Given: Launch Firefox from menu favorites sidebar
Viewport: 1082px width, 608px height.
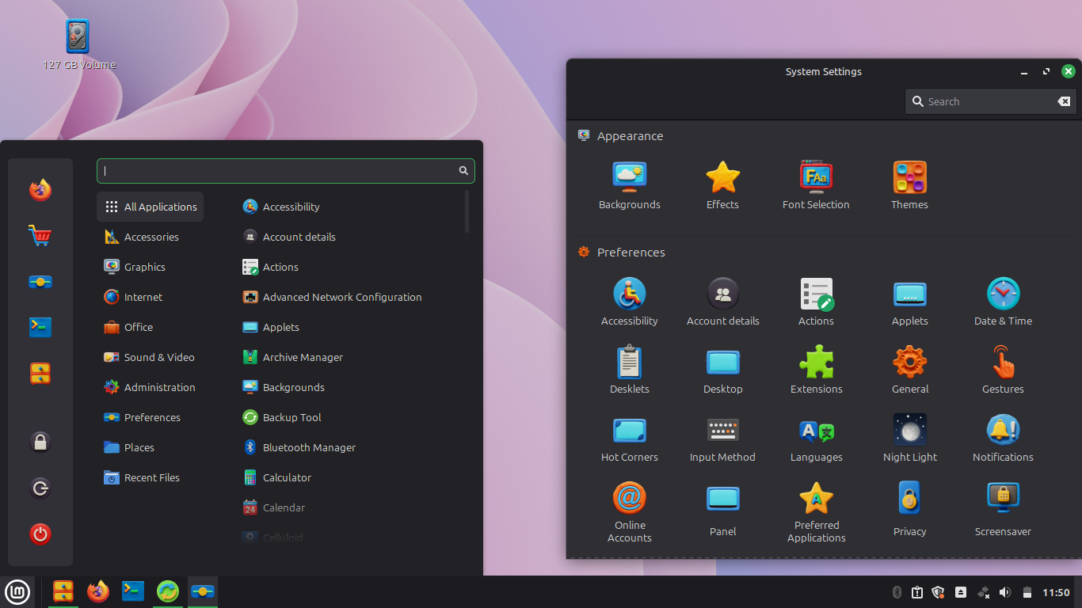Looking at the screenshot, I should [40, 190].
